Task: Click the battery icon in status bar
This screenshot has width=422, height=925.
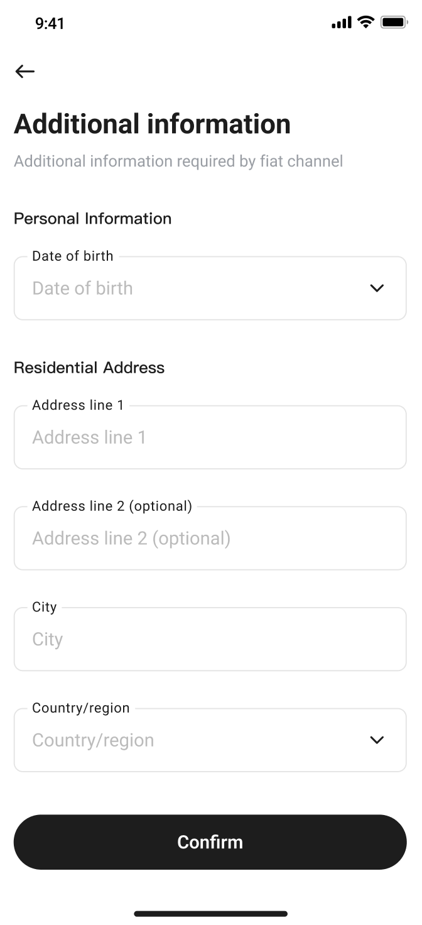Action: (x=394, y=23)
